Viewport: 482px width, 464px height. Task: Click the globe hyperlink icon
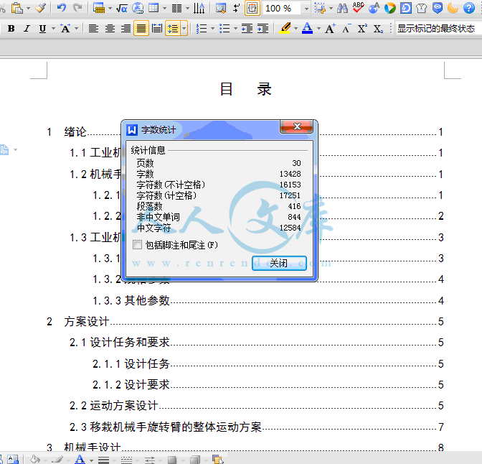point(138,8)
